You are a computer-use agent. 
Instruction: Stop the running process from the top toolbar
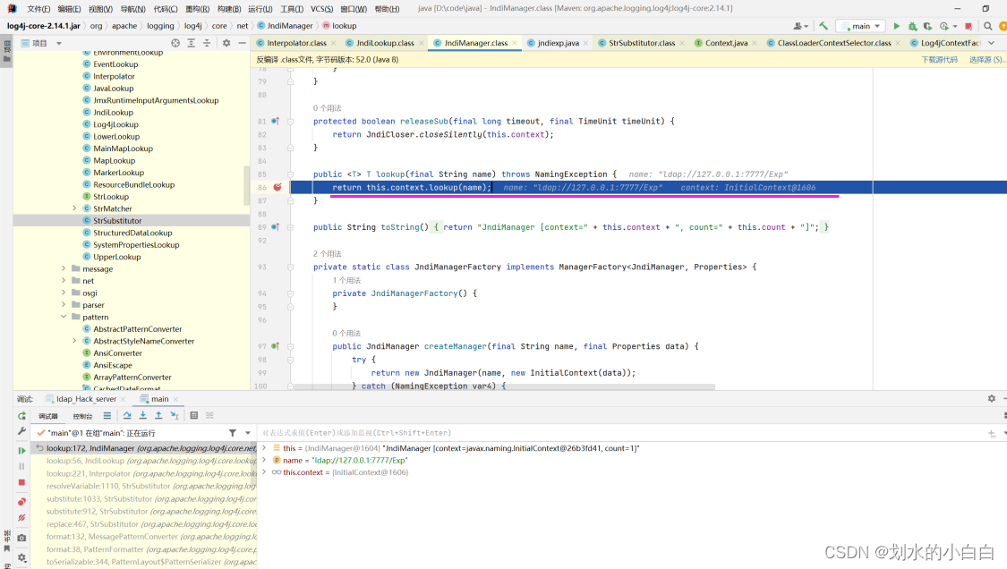tap(969, 26)
